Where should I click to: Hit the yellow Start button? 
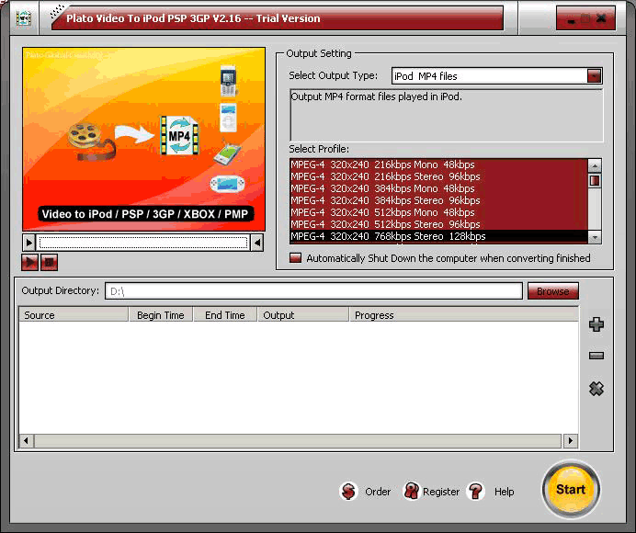pyautogui.click(x=570, y=489)
